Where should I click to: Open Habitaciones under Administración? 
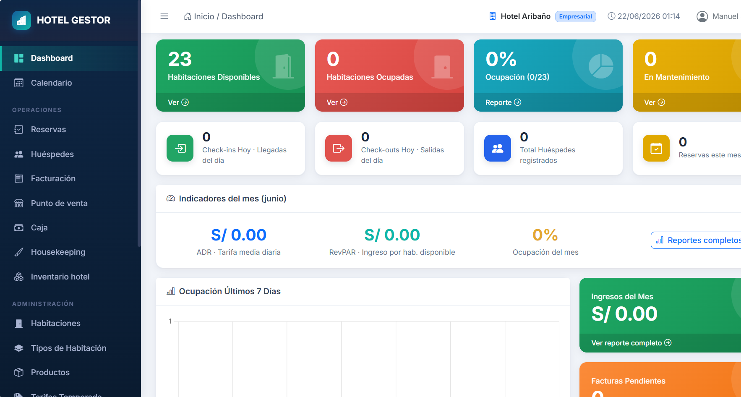click(70, 323)
